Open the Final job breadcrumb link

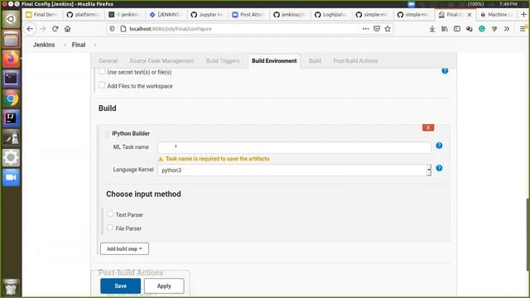[79, 45]
